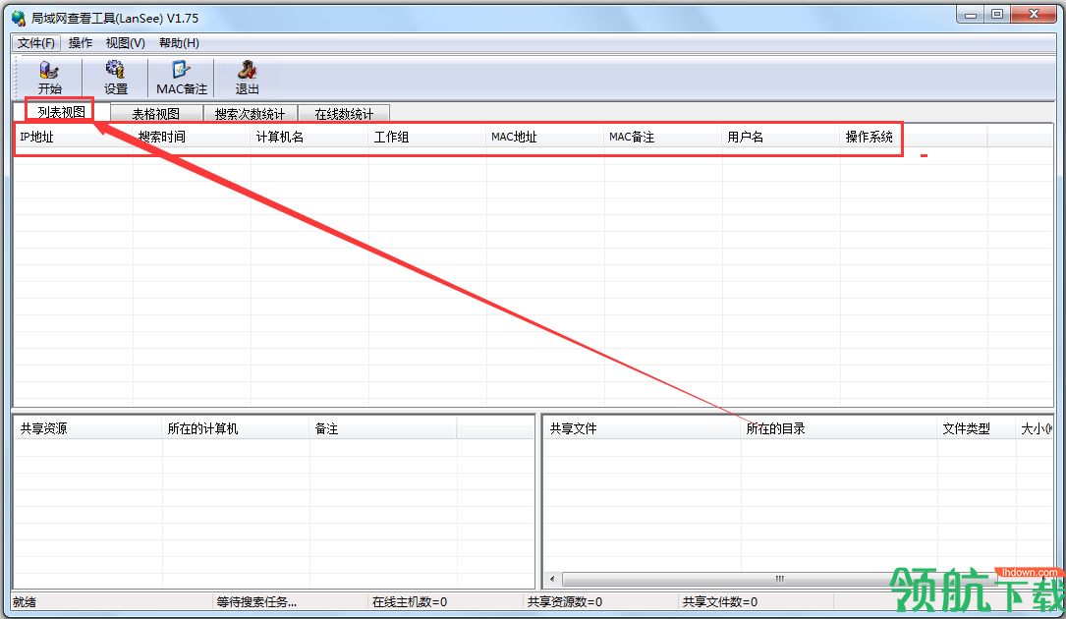Sort by 工作组 column header
The height and width of the screenshot is (619, 1066).
tap(427, 137)
